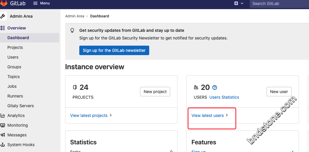The height and width of the screenshot is (152, 309).
Task: Click the GitLab wordmark text
Action: click(x=18, y=3)
